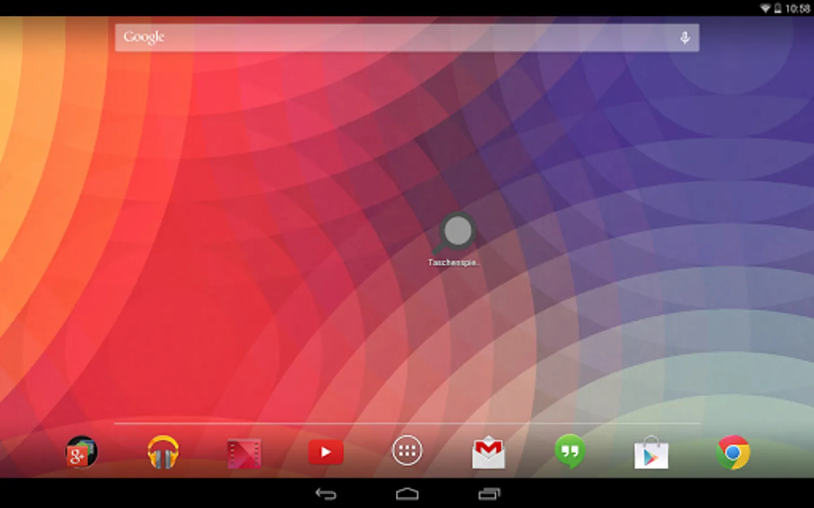Open the all apps drawer
814x508 pixels.
pyautogui.click(x=407, y=451)
